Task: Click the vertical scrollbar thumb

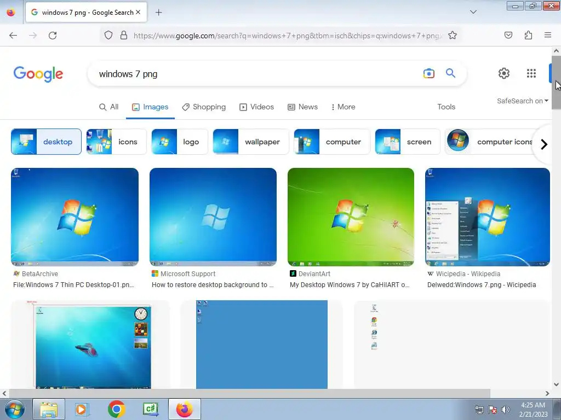Action: [x=557, y=83]
